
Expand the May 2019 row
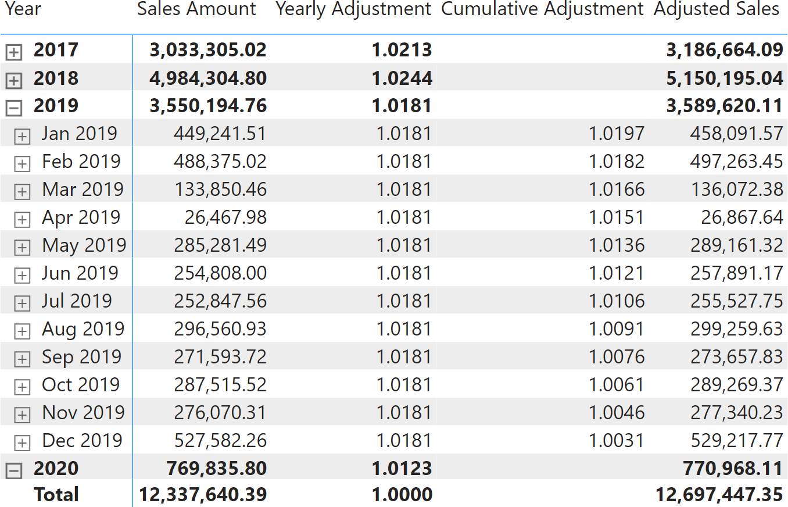click(22, 248)
